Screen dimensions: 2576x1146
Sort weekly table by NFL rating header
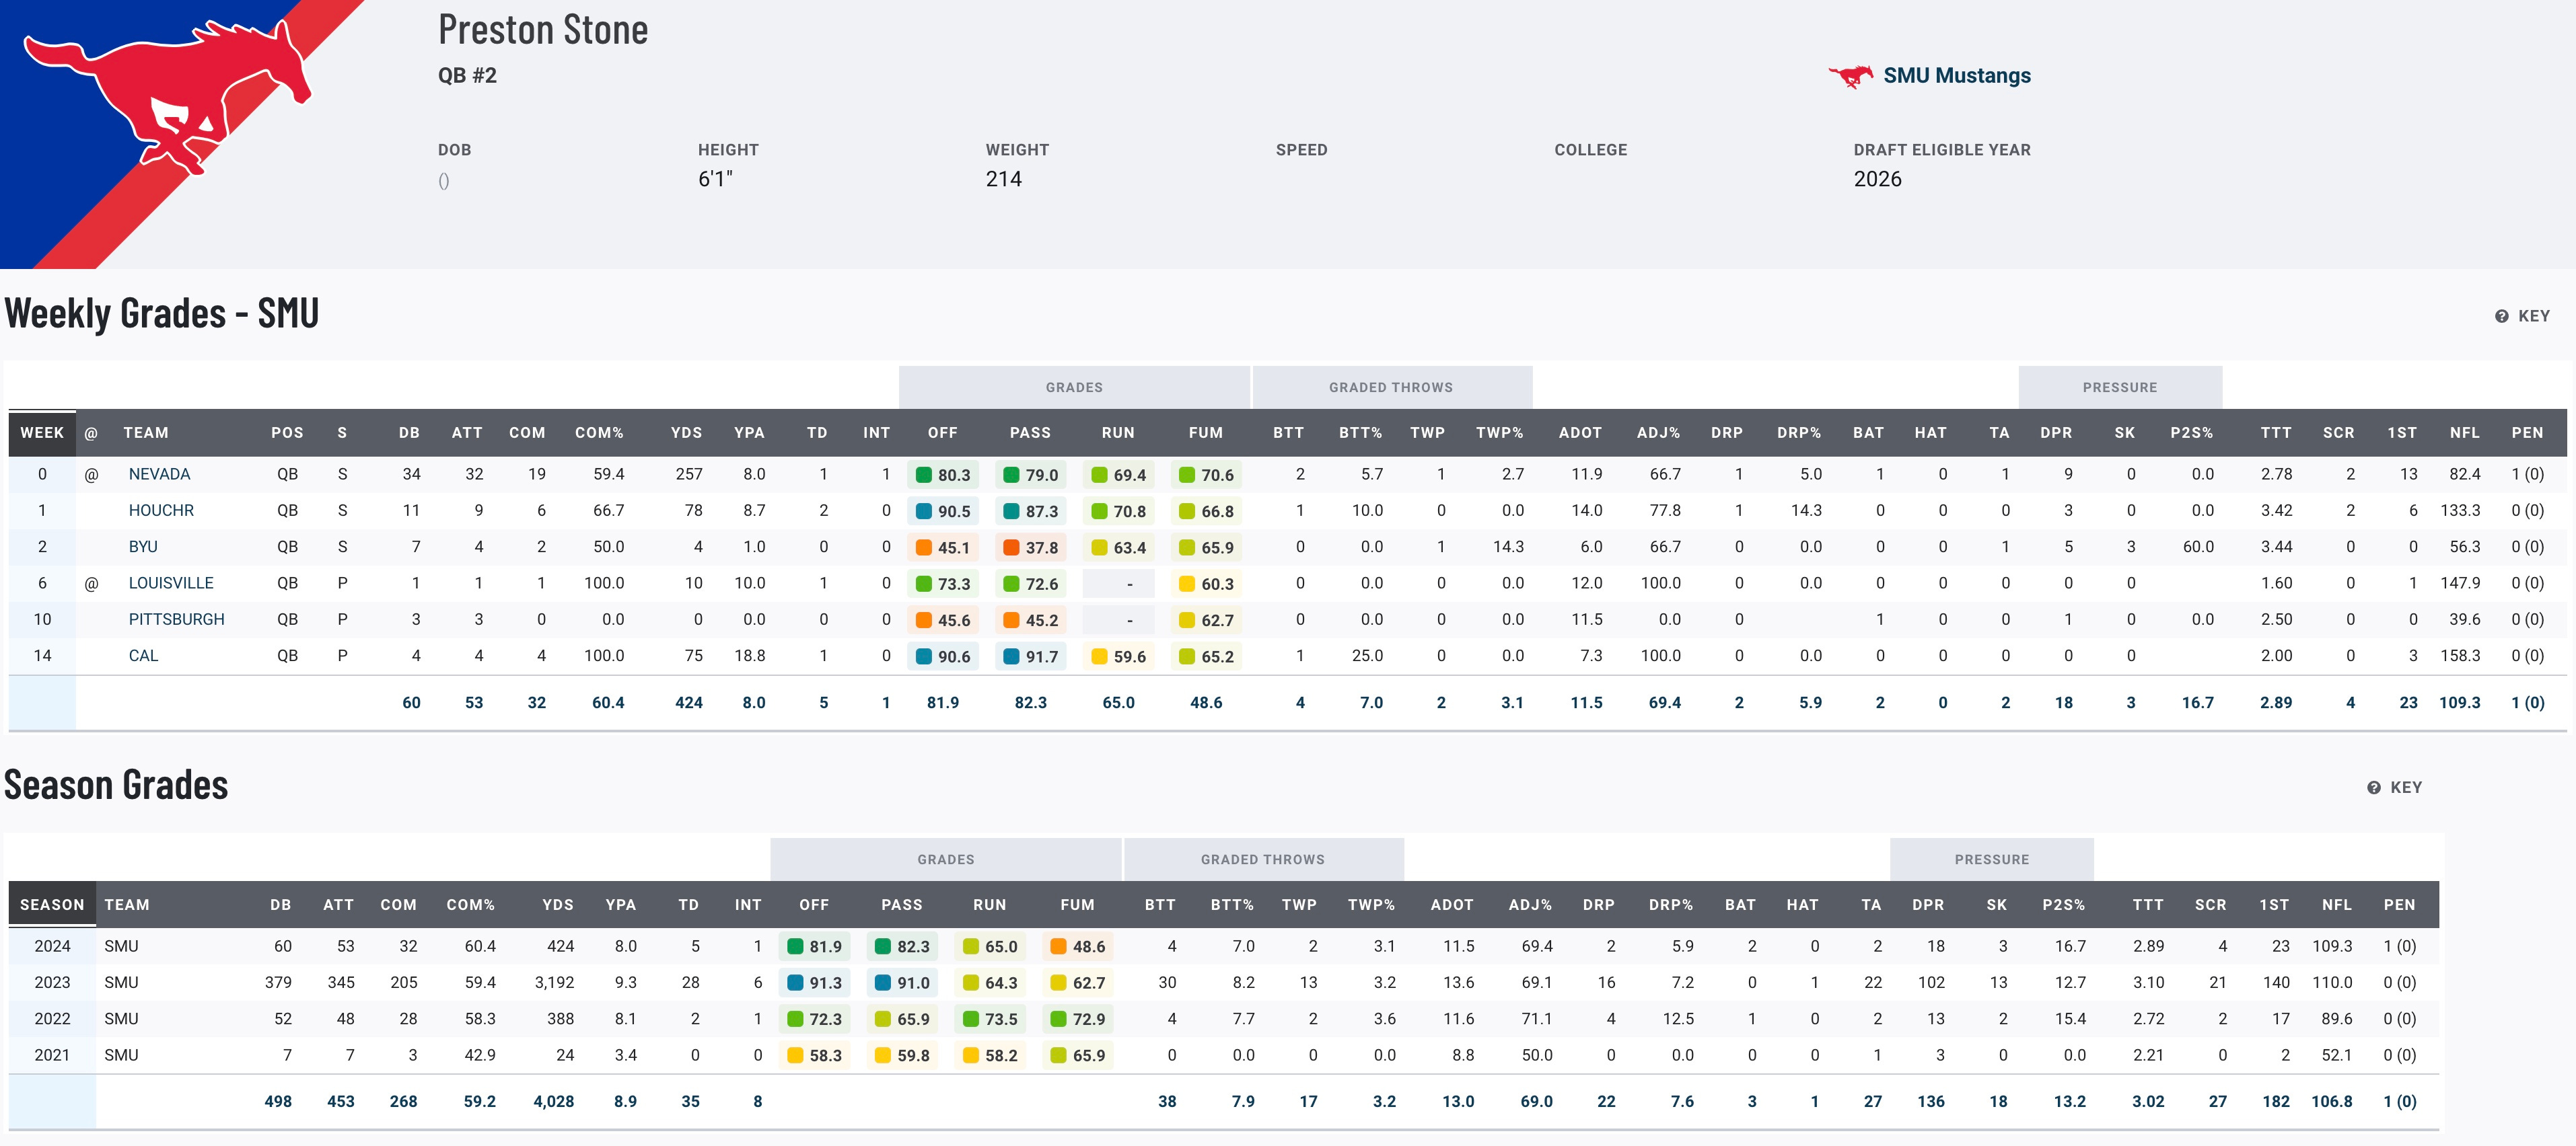coord(2464,432)
